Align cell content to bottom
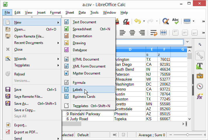Image resolution: width=208 pixels, height=140 pixels. [195, 33]
